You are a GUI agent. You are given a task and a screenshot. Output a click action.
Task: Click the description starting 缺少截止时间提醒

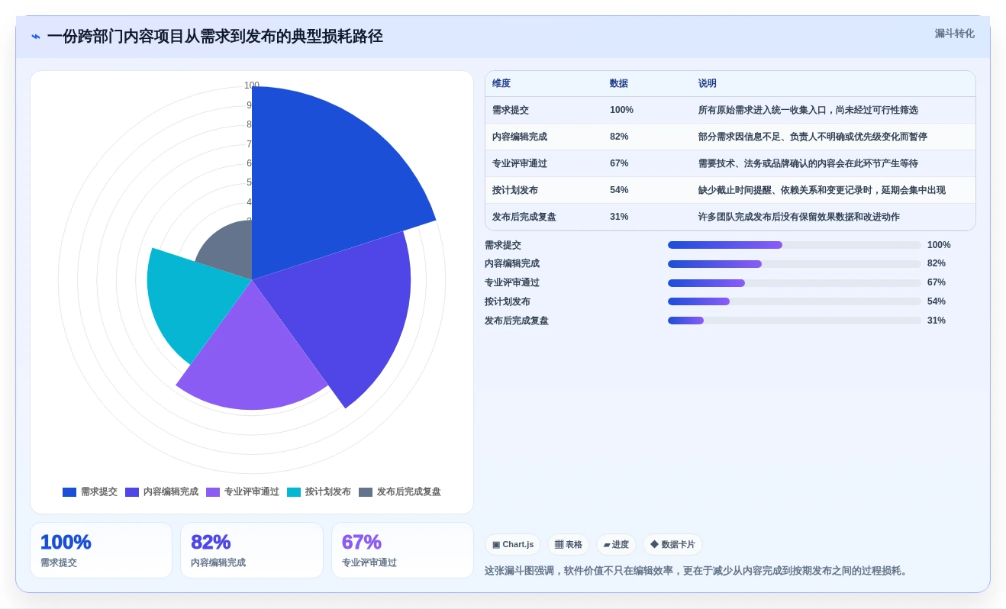[822, 190]
